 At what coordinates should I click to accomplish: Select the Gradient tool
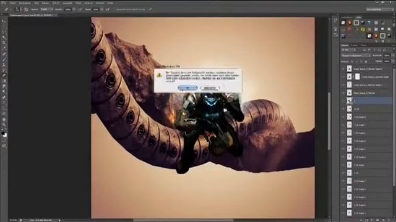coord(4,81)
